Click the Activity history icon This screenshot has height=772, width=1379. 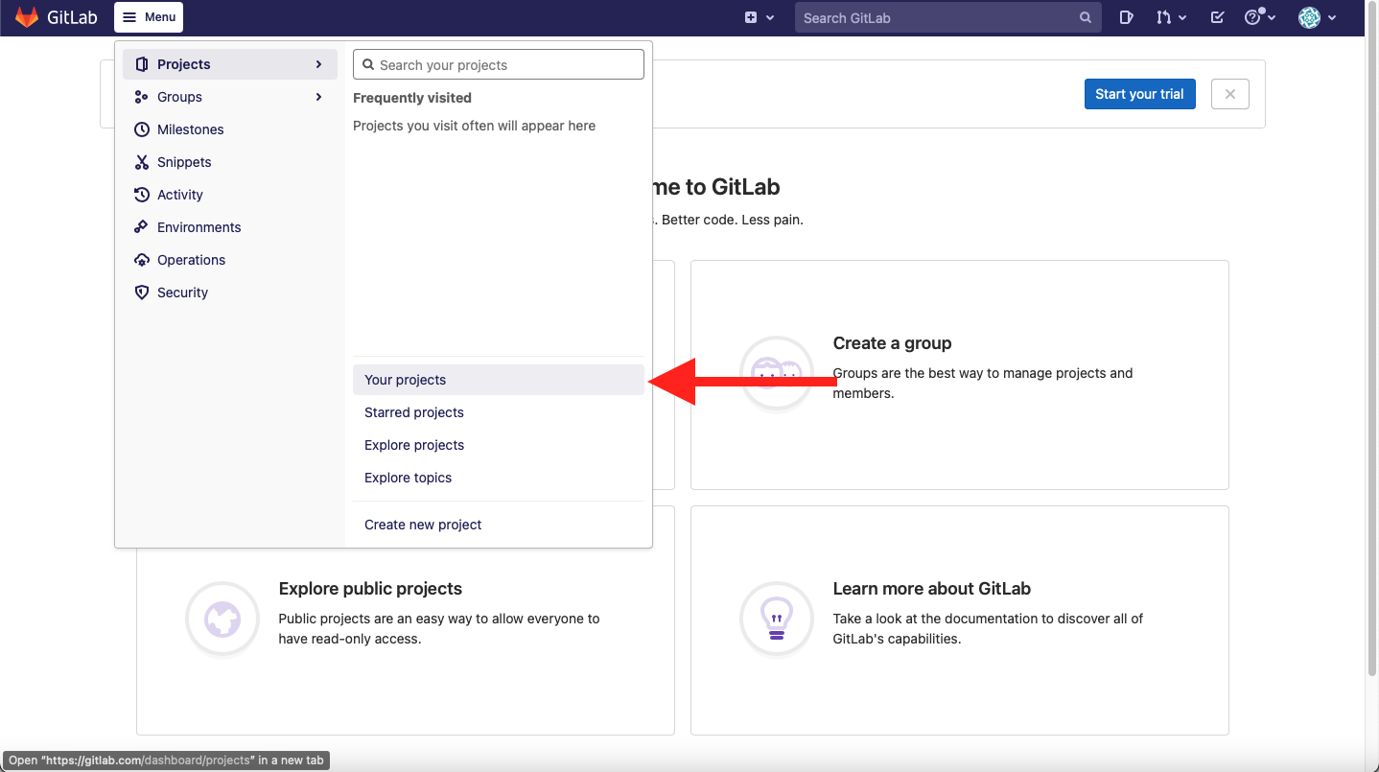pos(142,195)
